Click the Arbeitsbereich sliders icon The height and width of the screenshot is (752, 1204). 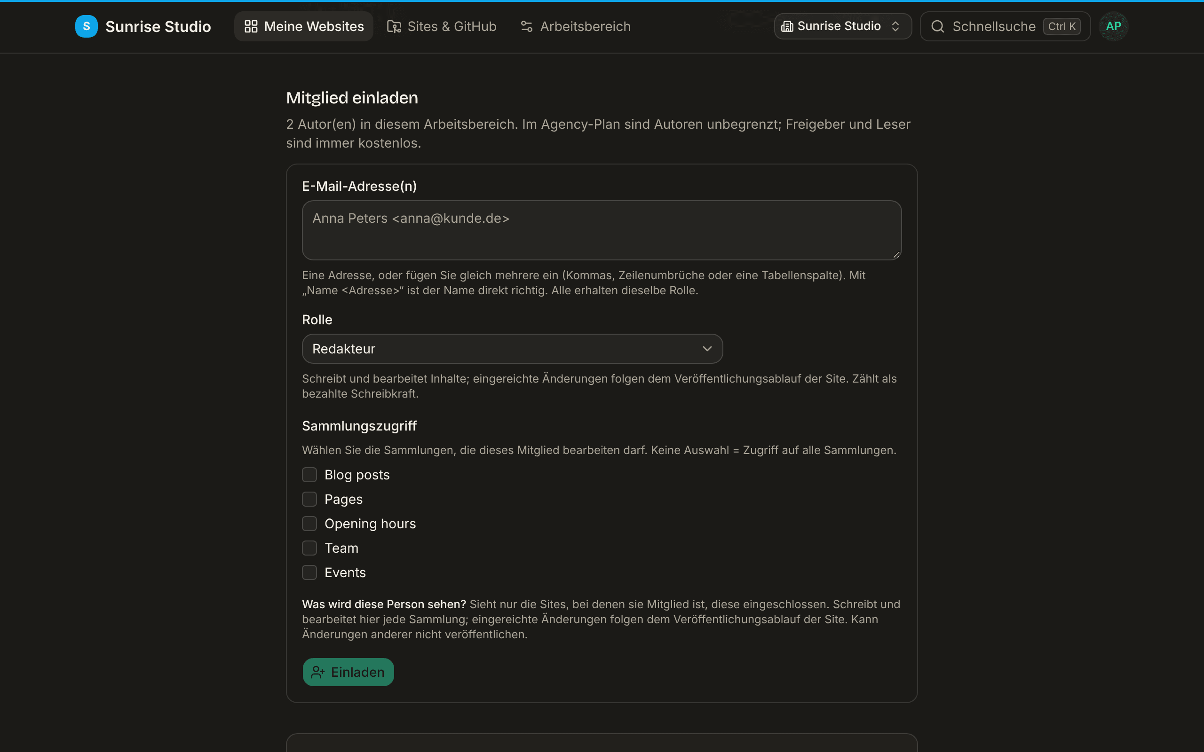pos(526,26)
